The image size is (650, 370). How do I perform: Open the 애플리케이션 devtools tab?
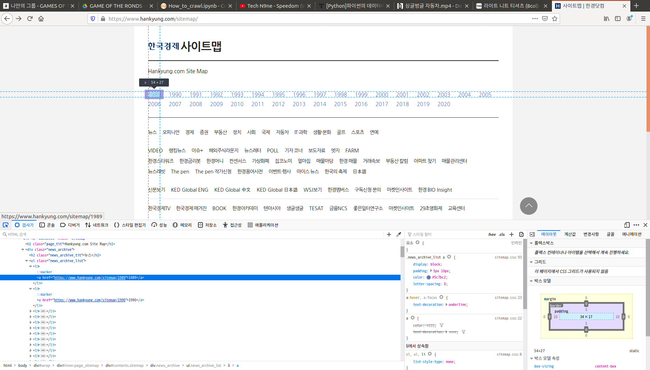pos(263,225)
